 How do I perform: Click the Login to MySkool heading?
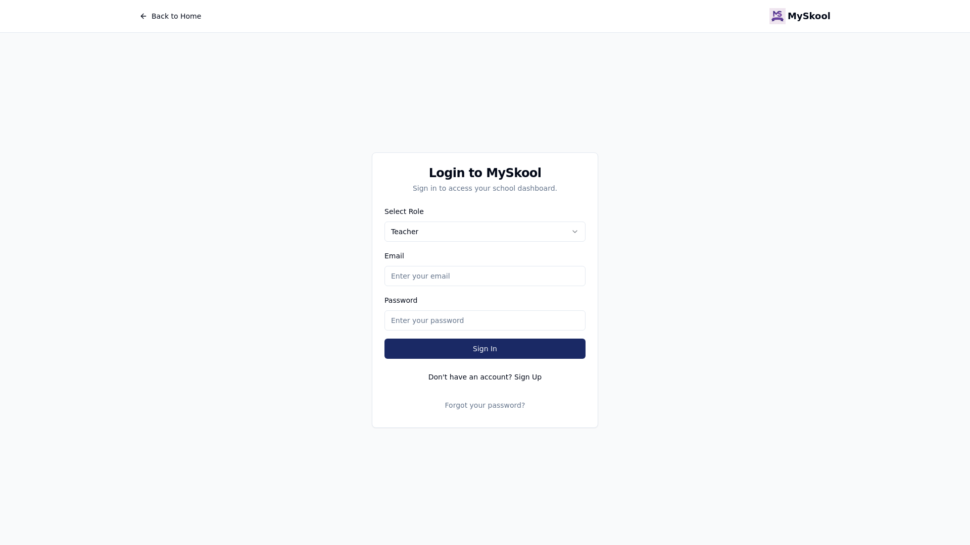pyautogui.click(x=484, y=173)
